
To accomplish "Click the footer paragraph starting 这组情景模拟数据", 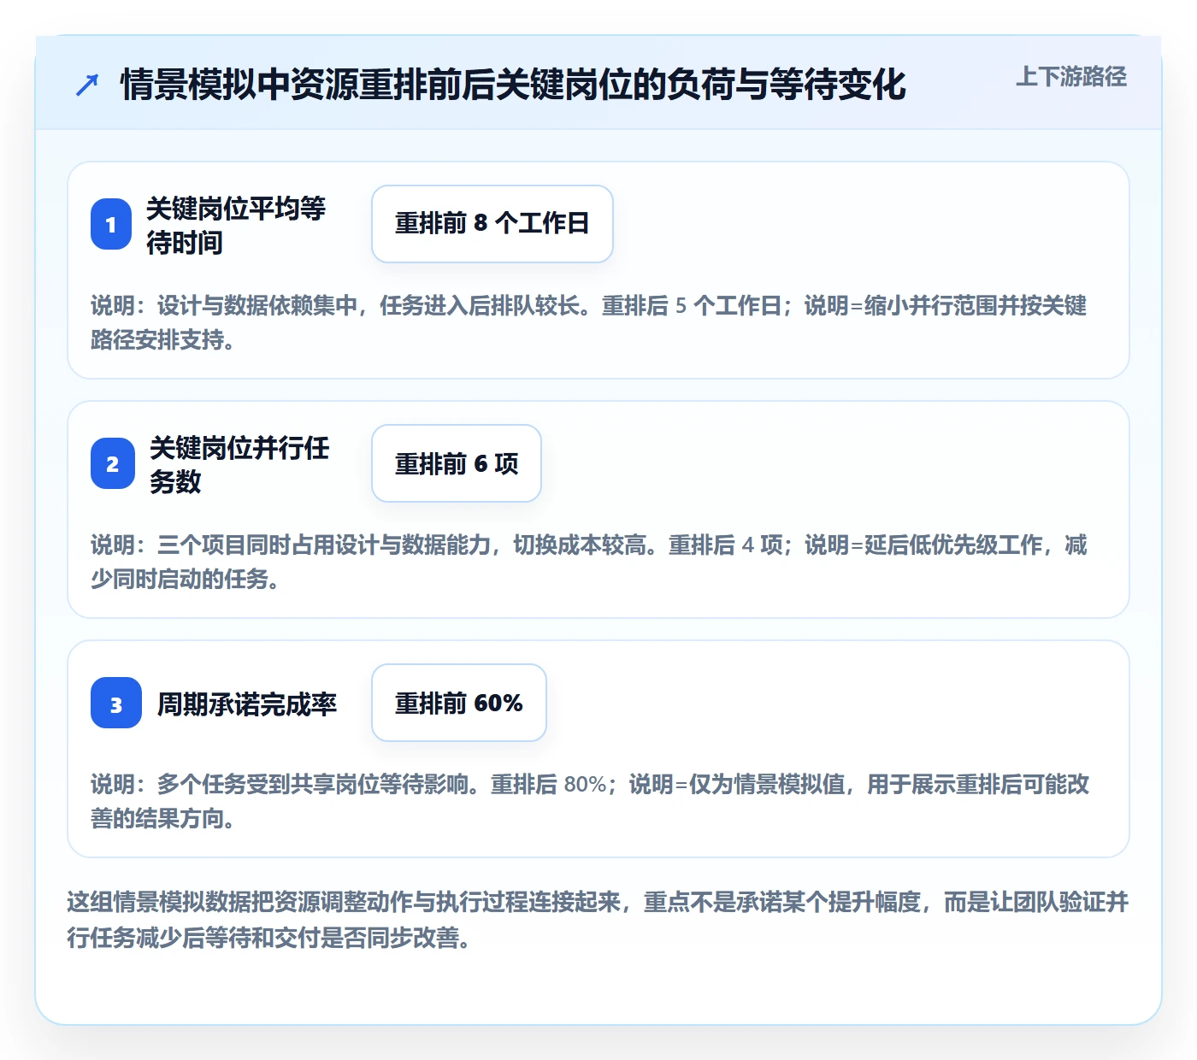I will 598,920.
